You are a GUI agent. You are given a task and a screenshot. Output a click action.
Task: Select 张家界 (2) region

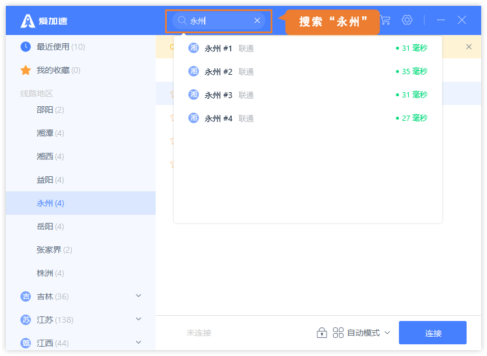[80, 250]
